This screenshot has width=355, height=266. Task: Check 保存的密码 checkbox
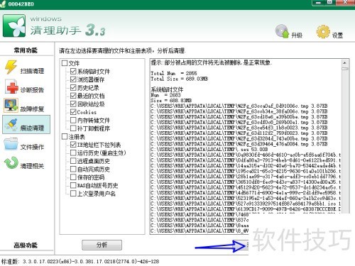pyautogui.click(x=73, y=177)
